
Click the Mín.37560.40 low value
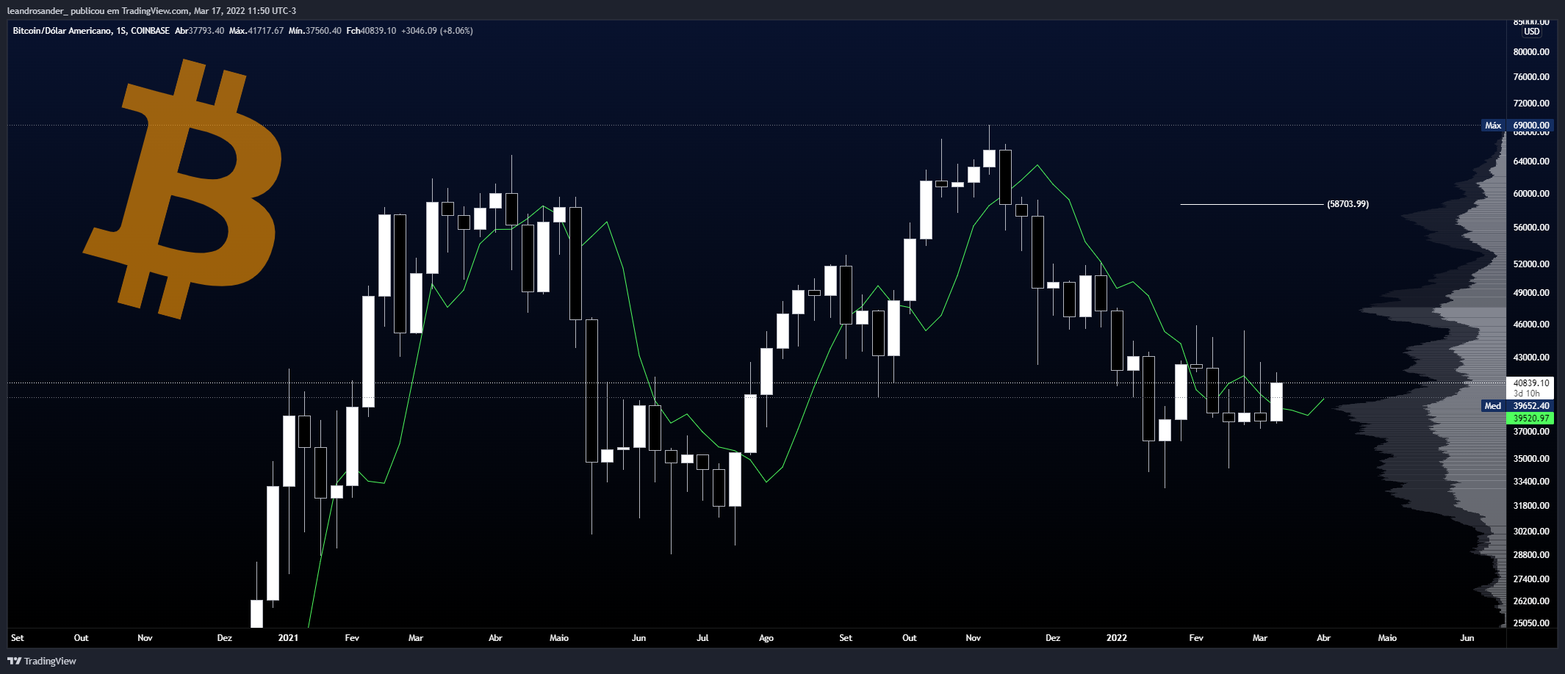tap(314, 31)
